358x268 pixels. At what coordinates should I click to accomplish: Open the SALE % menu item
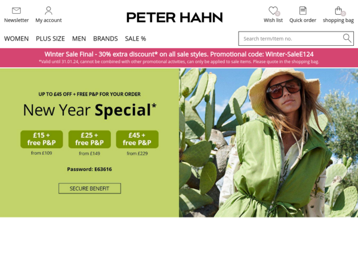[x=135, y=39]
